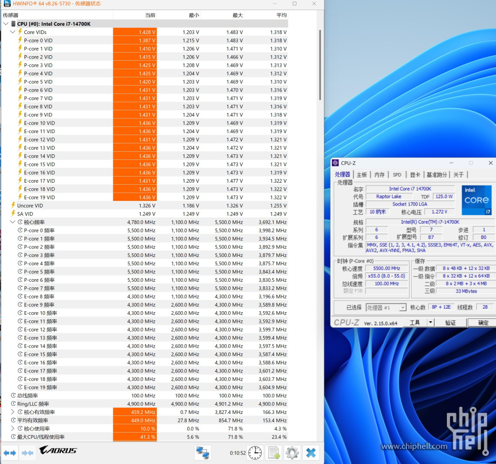Image resolution: width=496 pixels, height=464 pixels.
Task: Open the 工具 dropdown arrow in CPU-Z
Action: pos(430,323)
